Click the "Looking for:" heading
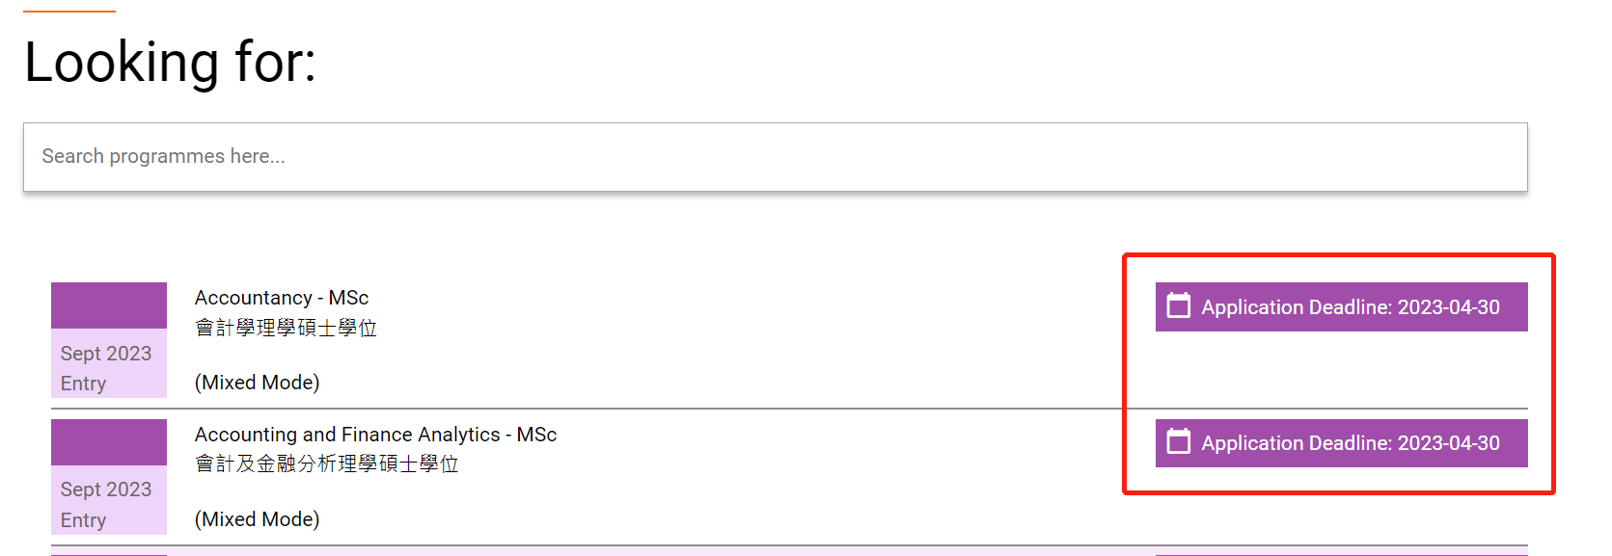Screen dimensions: 1612x556 tap(170, 63)
